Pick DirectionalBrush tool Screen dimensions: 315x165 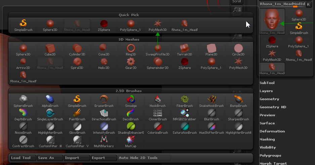coord(104,115)
